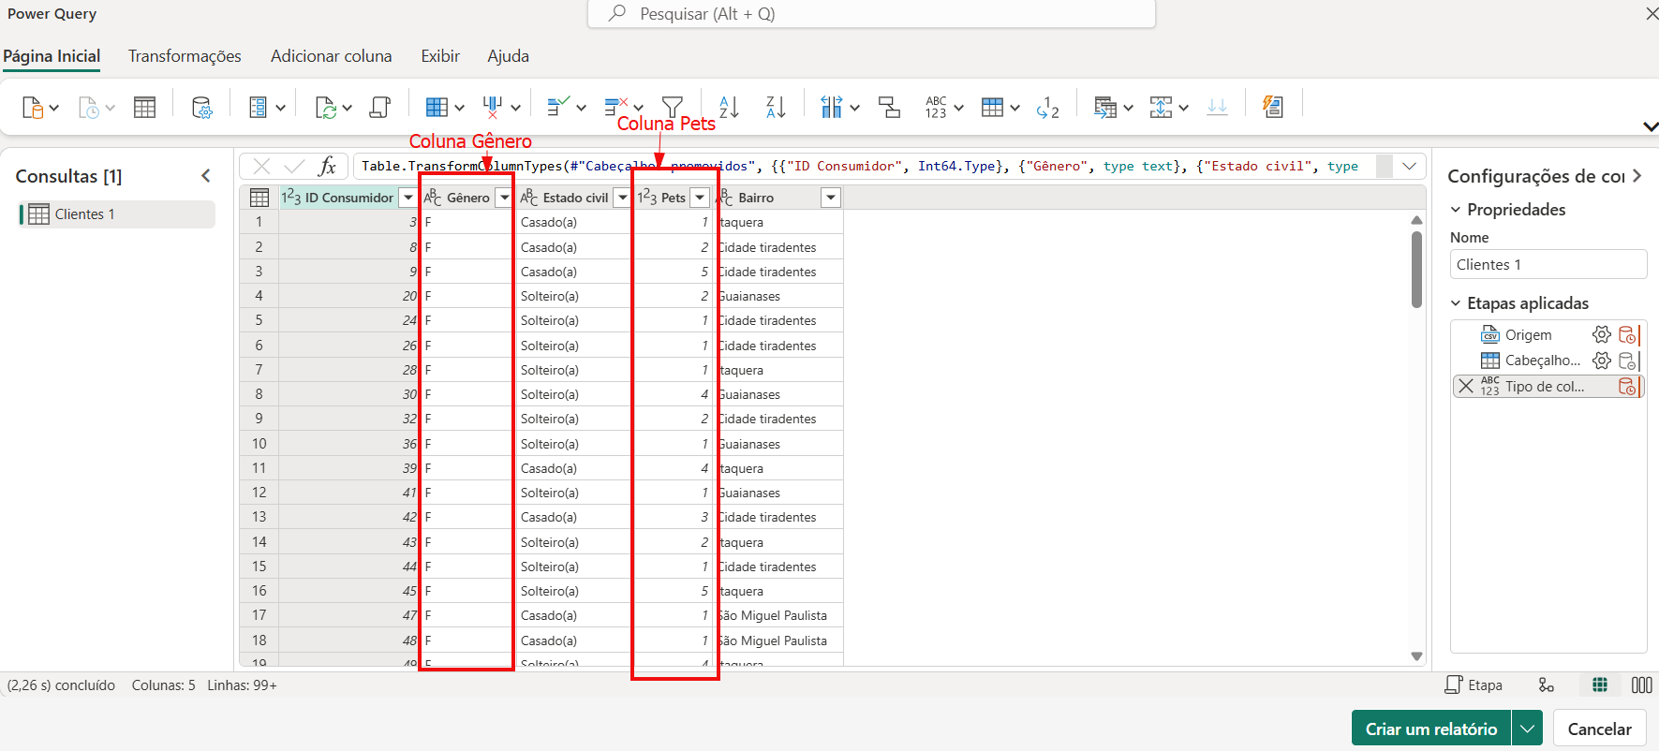Click the fx formula icon
Screen dimensions: 1659x751
(327, 167)
